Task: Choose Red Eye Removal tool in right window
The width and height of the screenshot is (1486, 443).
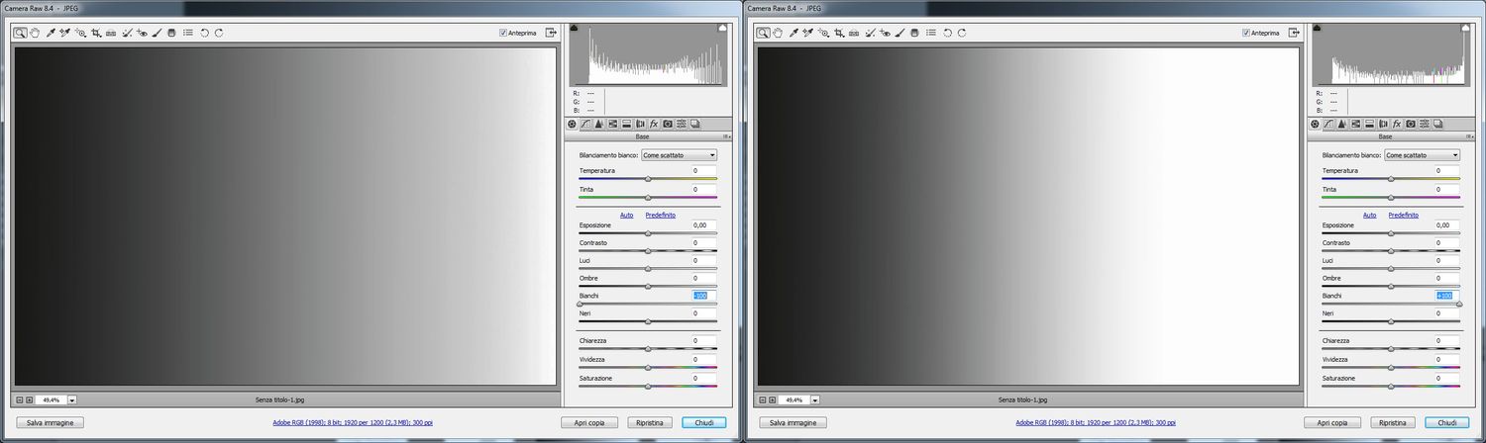Action: 886,33
